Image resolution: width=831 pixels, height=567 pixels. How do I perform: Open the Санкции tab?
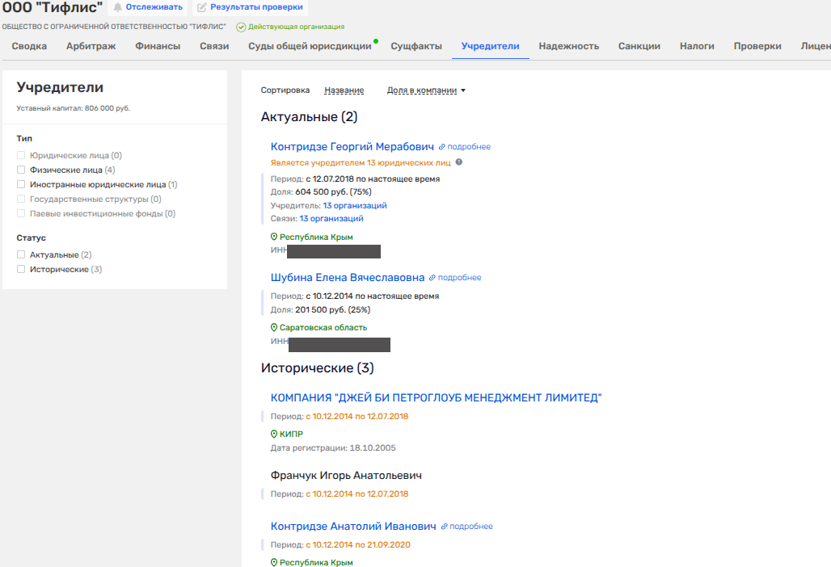point(639,46)
